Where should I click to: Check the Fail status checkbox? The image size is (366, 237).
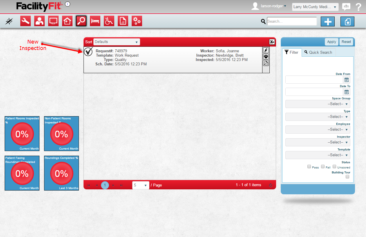[323, 167]
